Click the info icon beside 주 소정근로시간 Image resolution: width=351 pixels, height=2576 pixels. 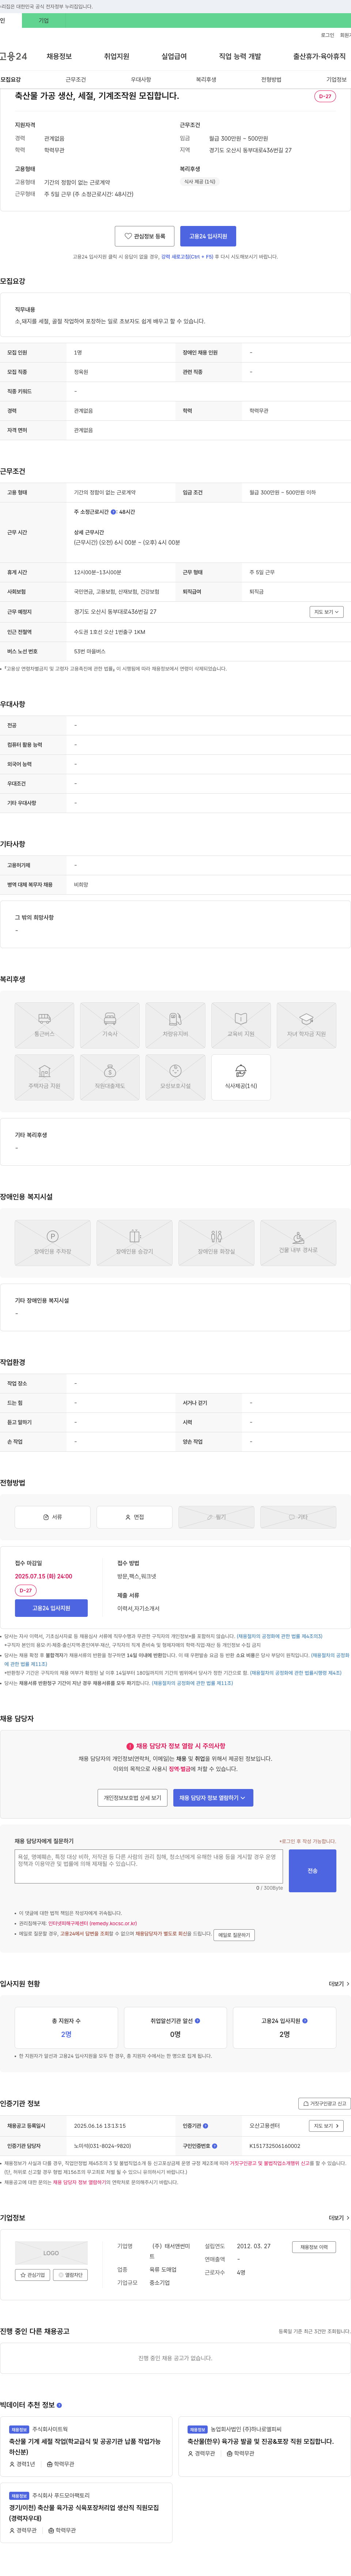pos(114,512)
